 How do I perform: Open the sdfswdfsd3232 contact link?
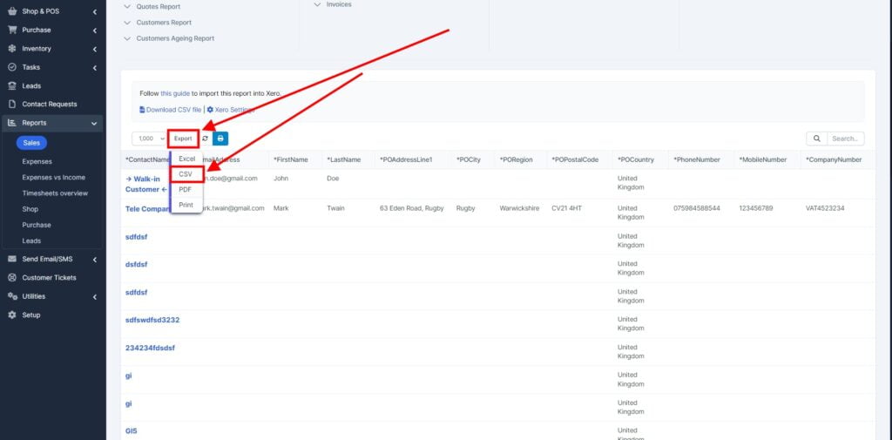pyautogui.click(x=152, y=320)
